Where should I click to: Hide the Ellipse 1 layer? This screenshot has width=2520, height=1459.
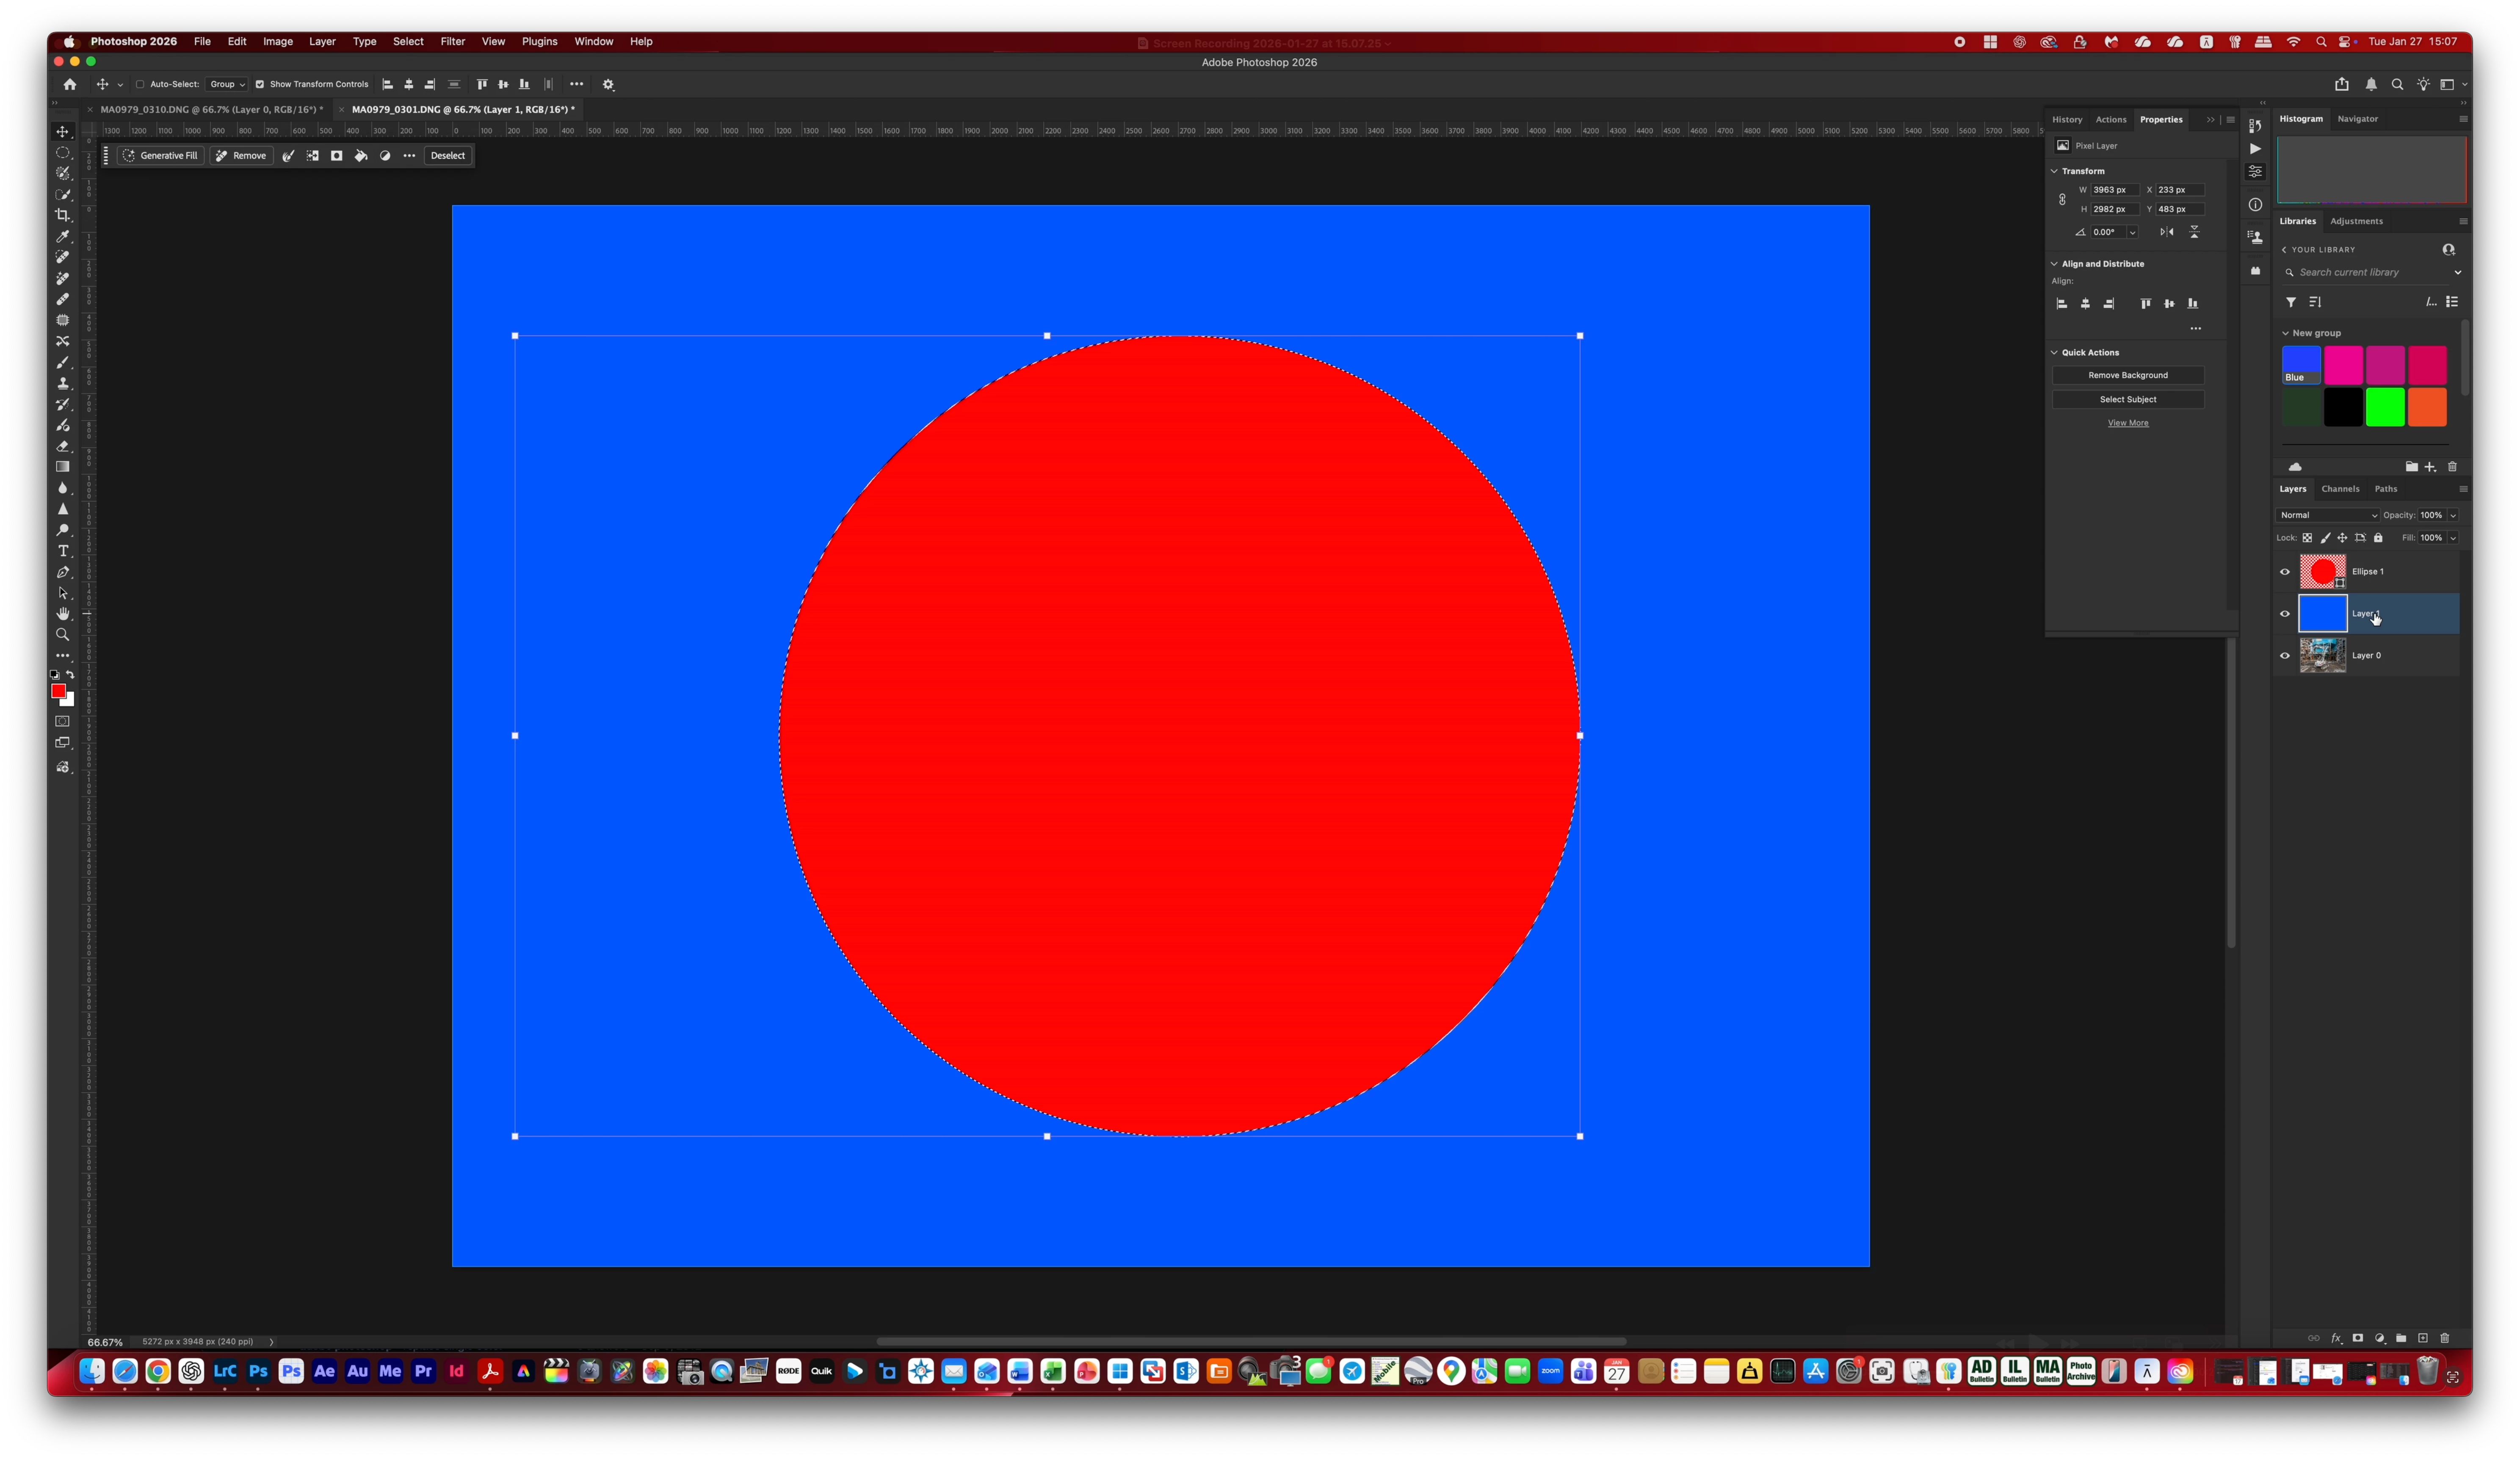(2284, 572)
